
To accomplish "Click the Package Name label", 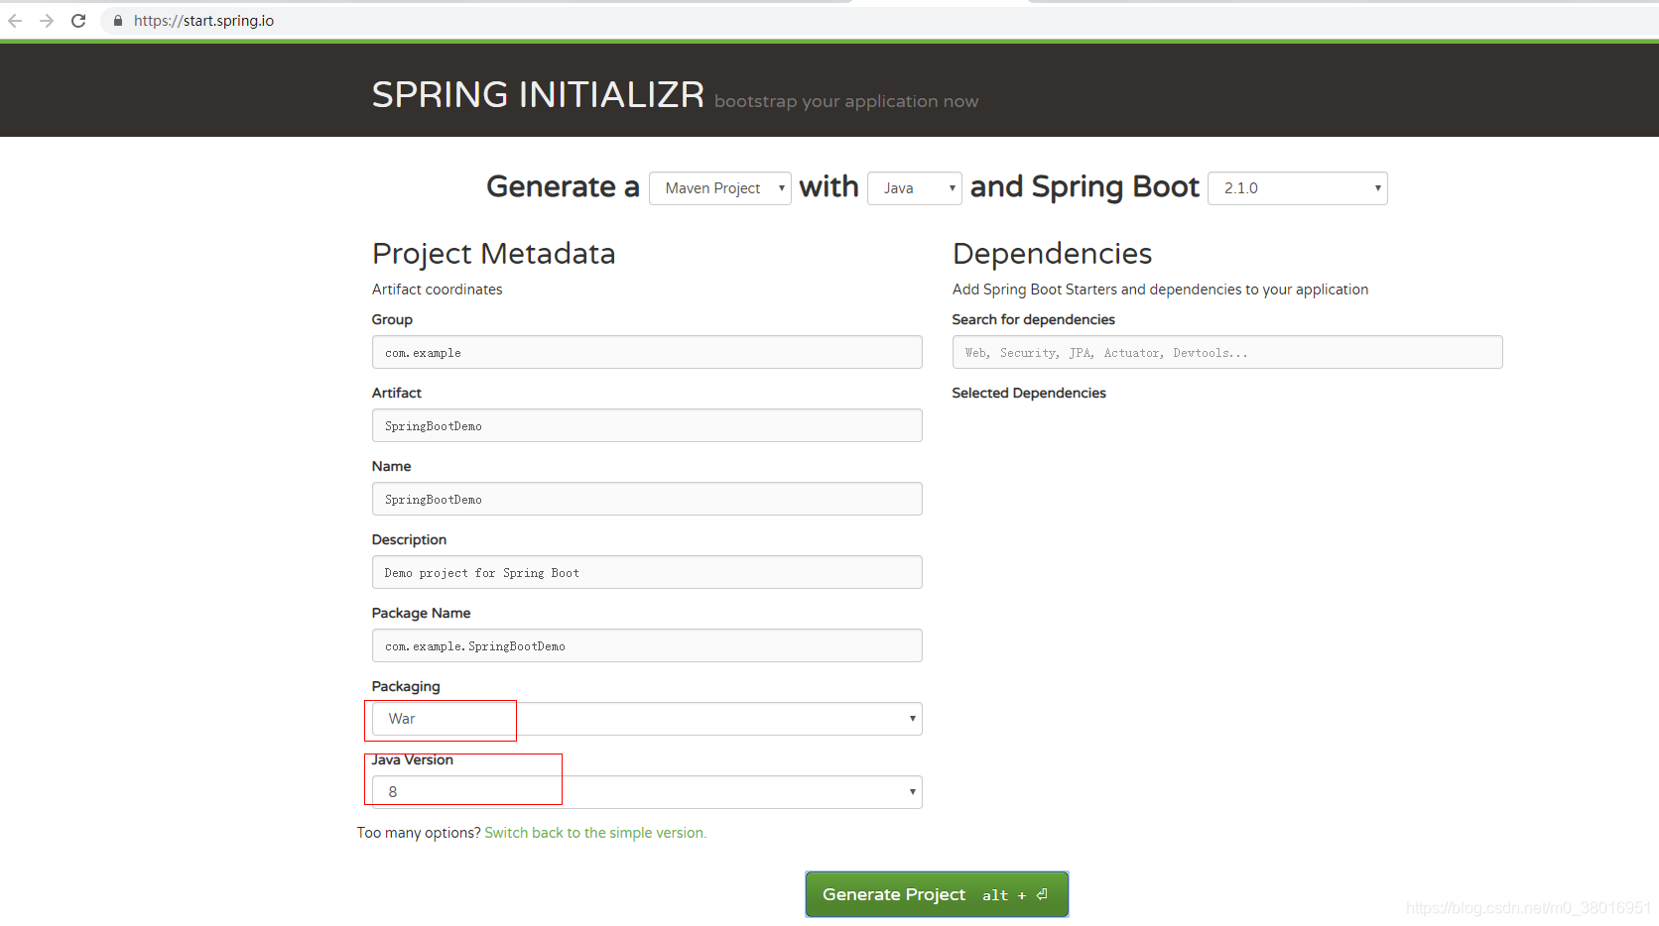I will click(422, 613).
